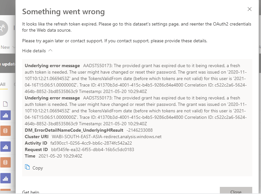Click the Cluster URI value text
This screenshot has height=194, width=261.
coord(107,137)
